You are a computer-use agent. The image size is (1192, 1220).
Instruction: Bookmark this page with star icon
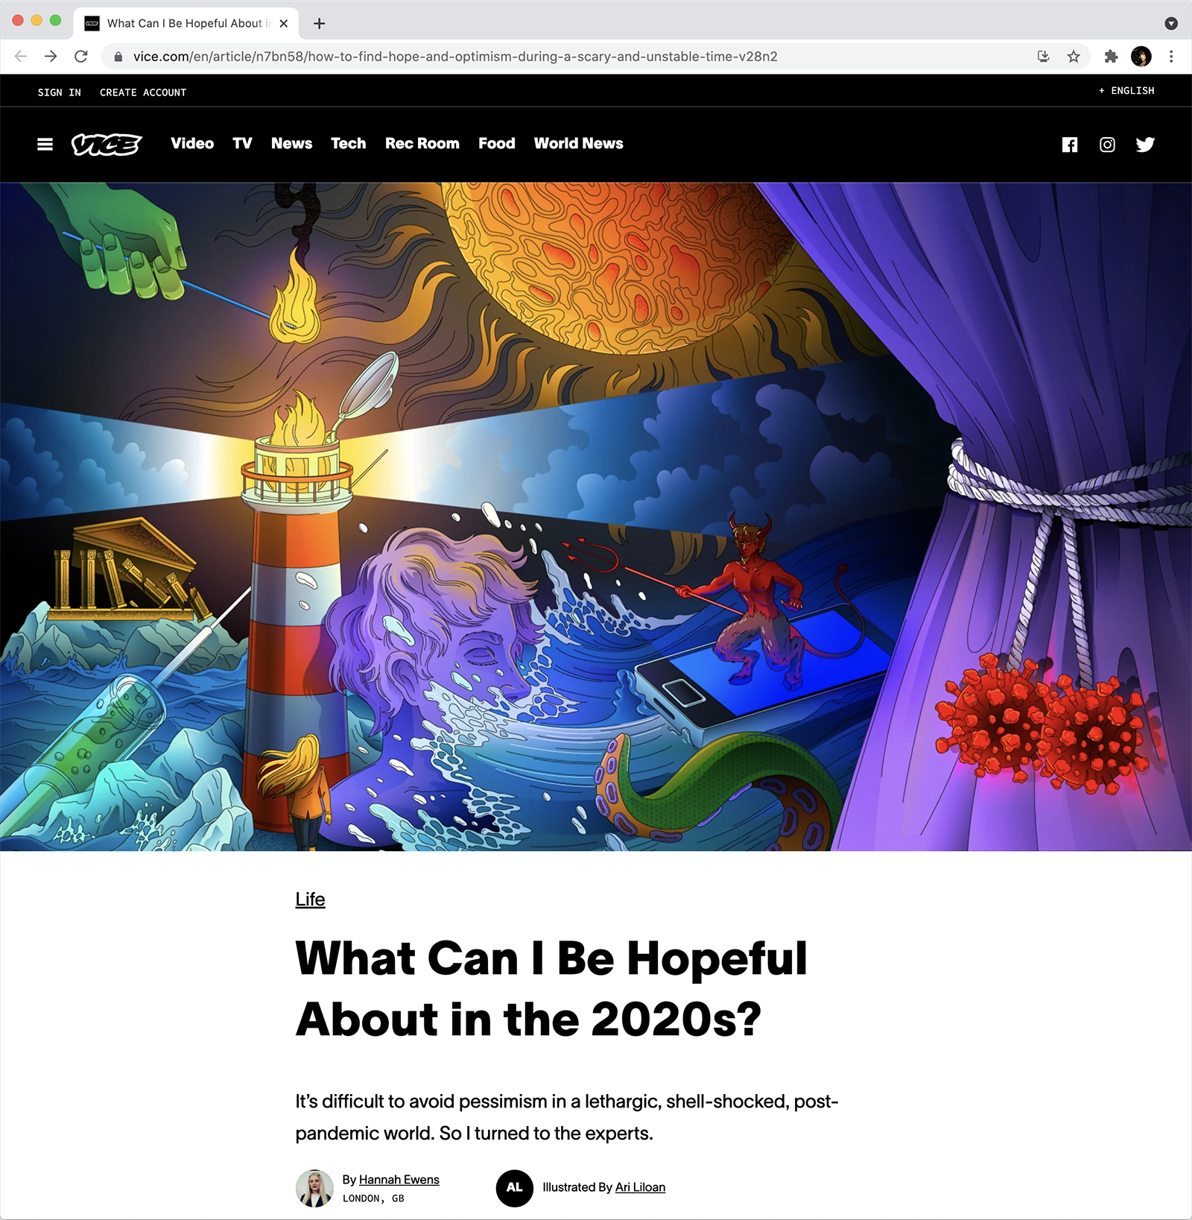click(x=1074, y=57)
